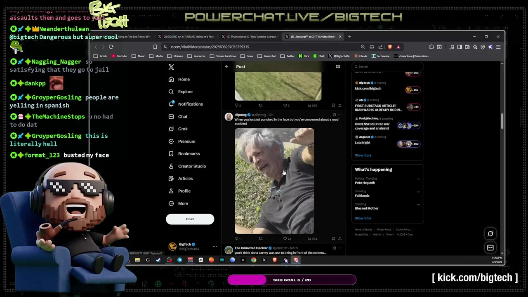This screenshot has height=297, width=528.
Task: Open the browser extensions puzzle icon
Action: tap(431, 47)
